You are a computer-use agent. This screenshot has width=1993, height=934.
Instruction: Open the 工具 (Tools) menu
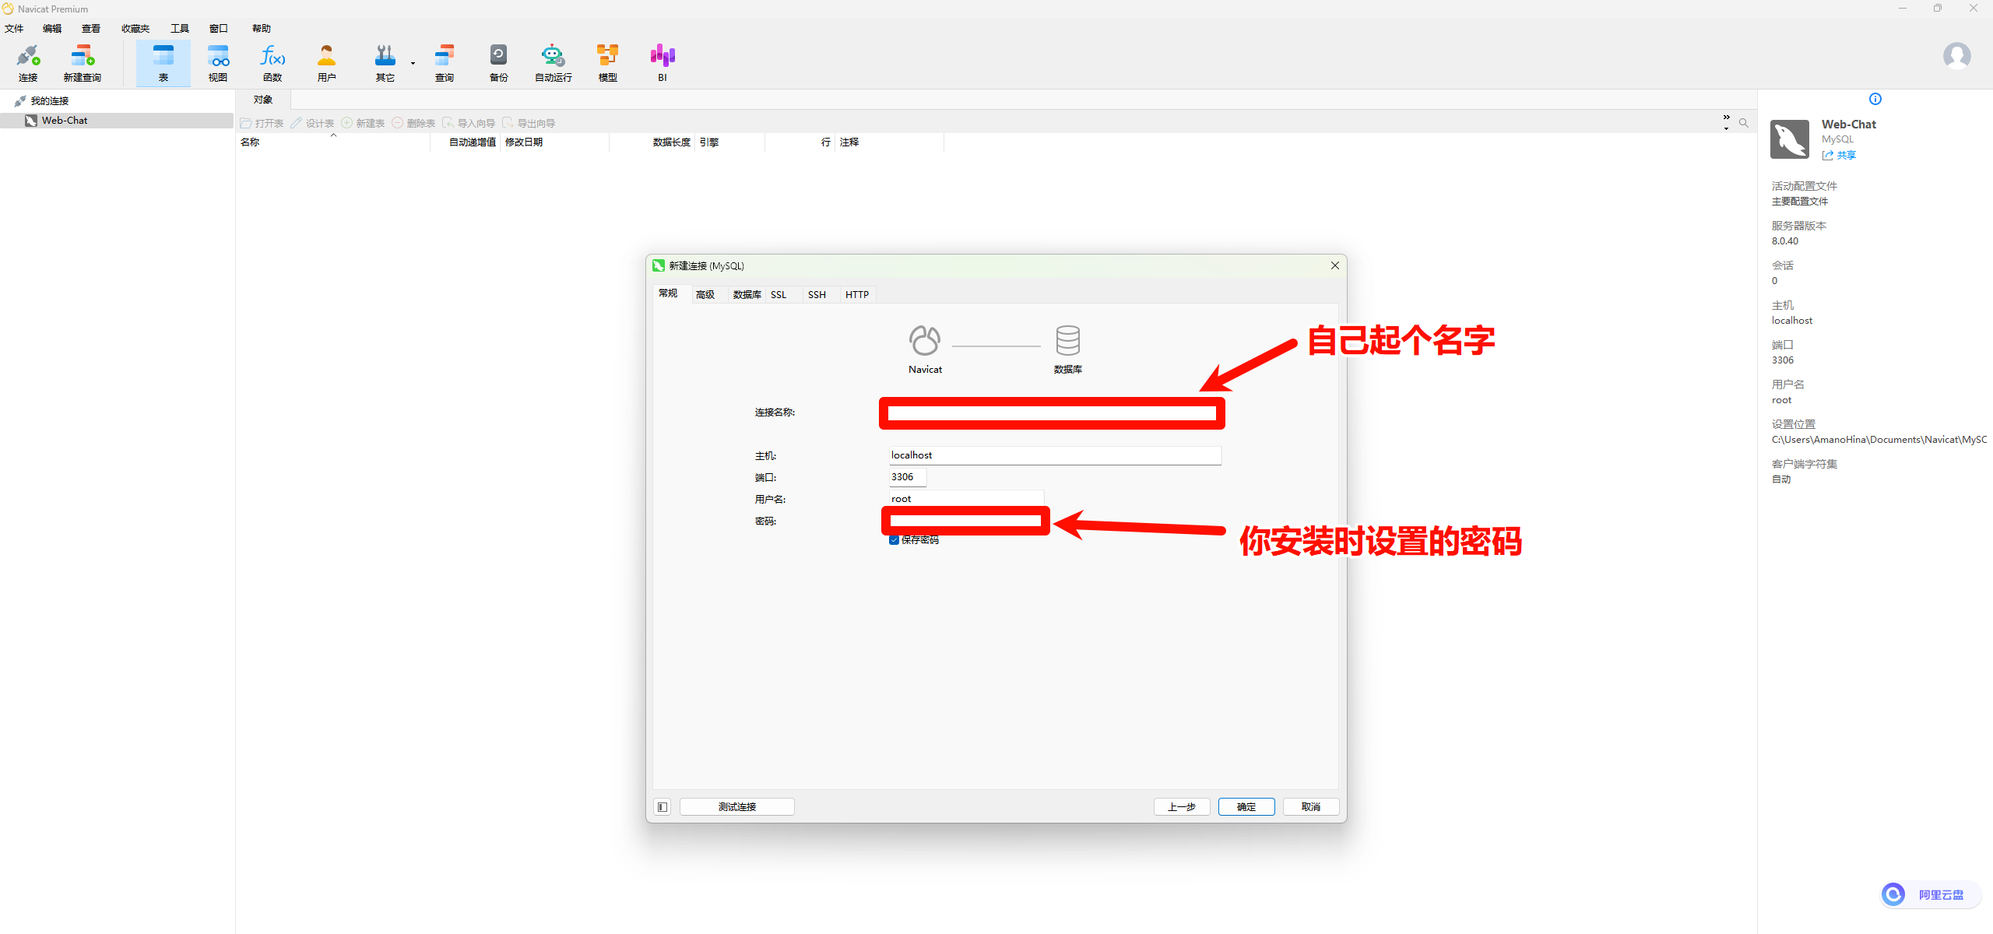click(x=180, y=28)
